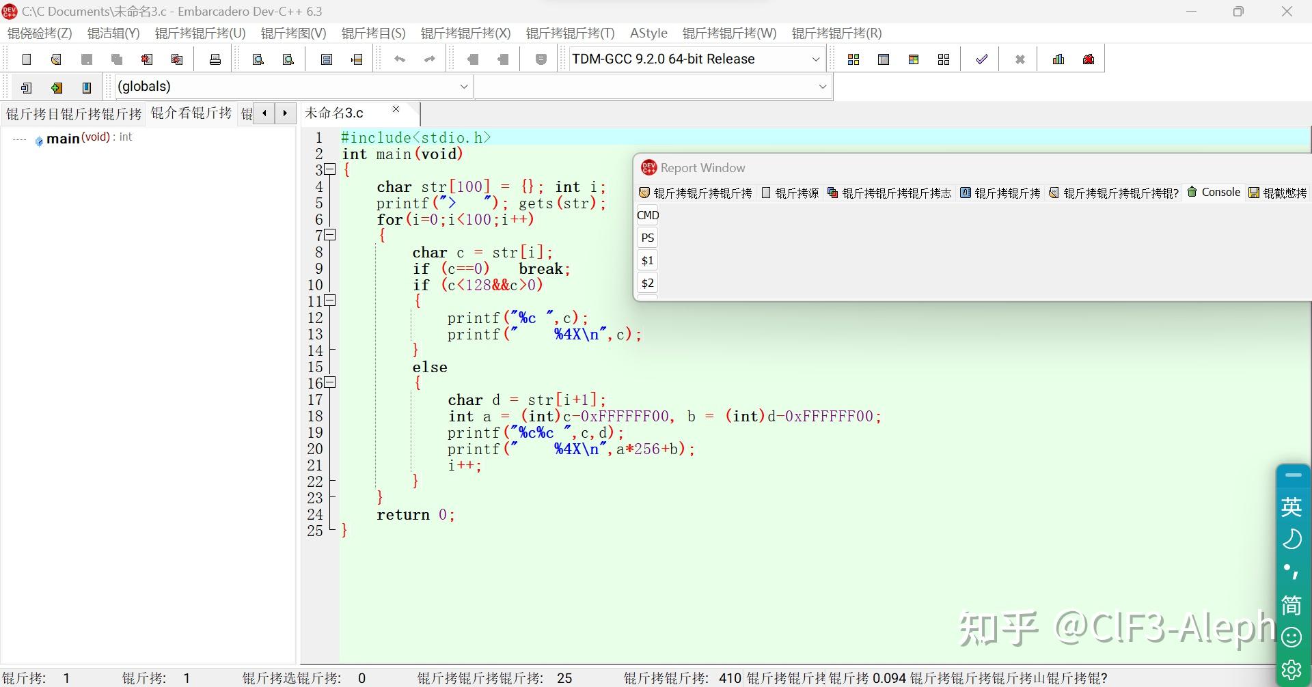Image resolution: width=1312 pixels, height=687 pixels.
Task: Click the Indent toolbar icon
Action: coord(503,59)
